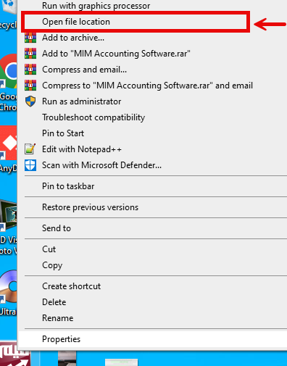Select UltraISO disc desktop icon
The image size is (287, 366).
[x=9, y=286]
